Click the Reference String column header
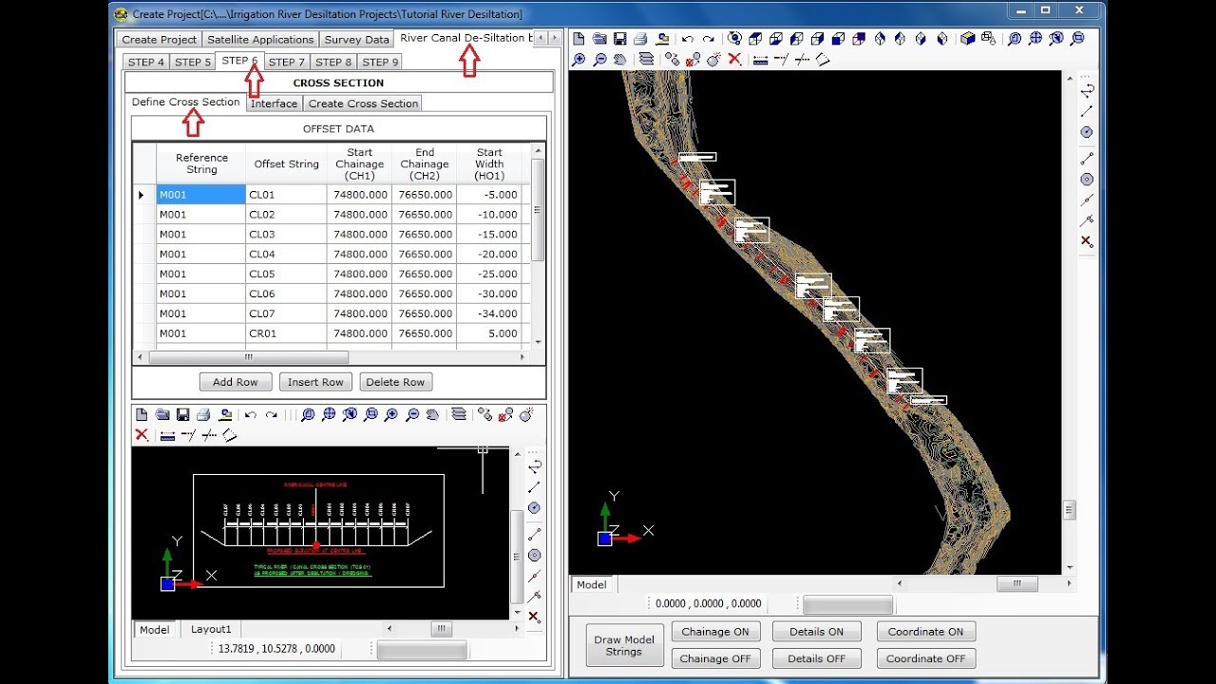The height and width of the screenshot is (684, 1216). tap(201, 163)
